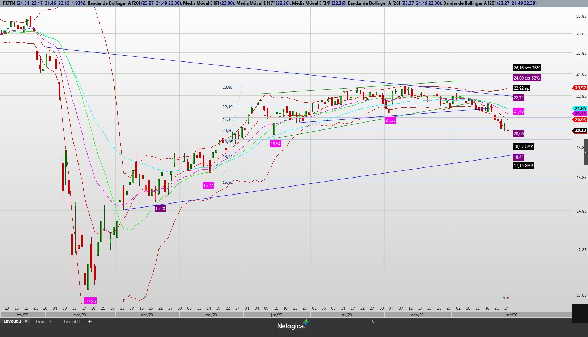Click the 23,57 red price axis tag
The width and height of the screenshot is (588, 337).
[580, 88]
